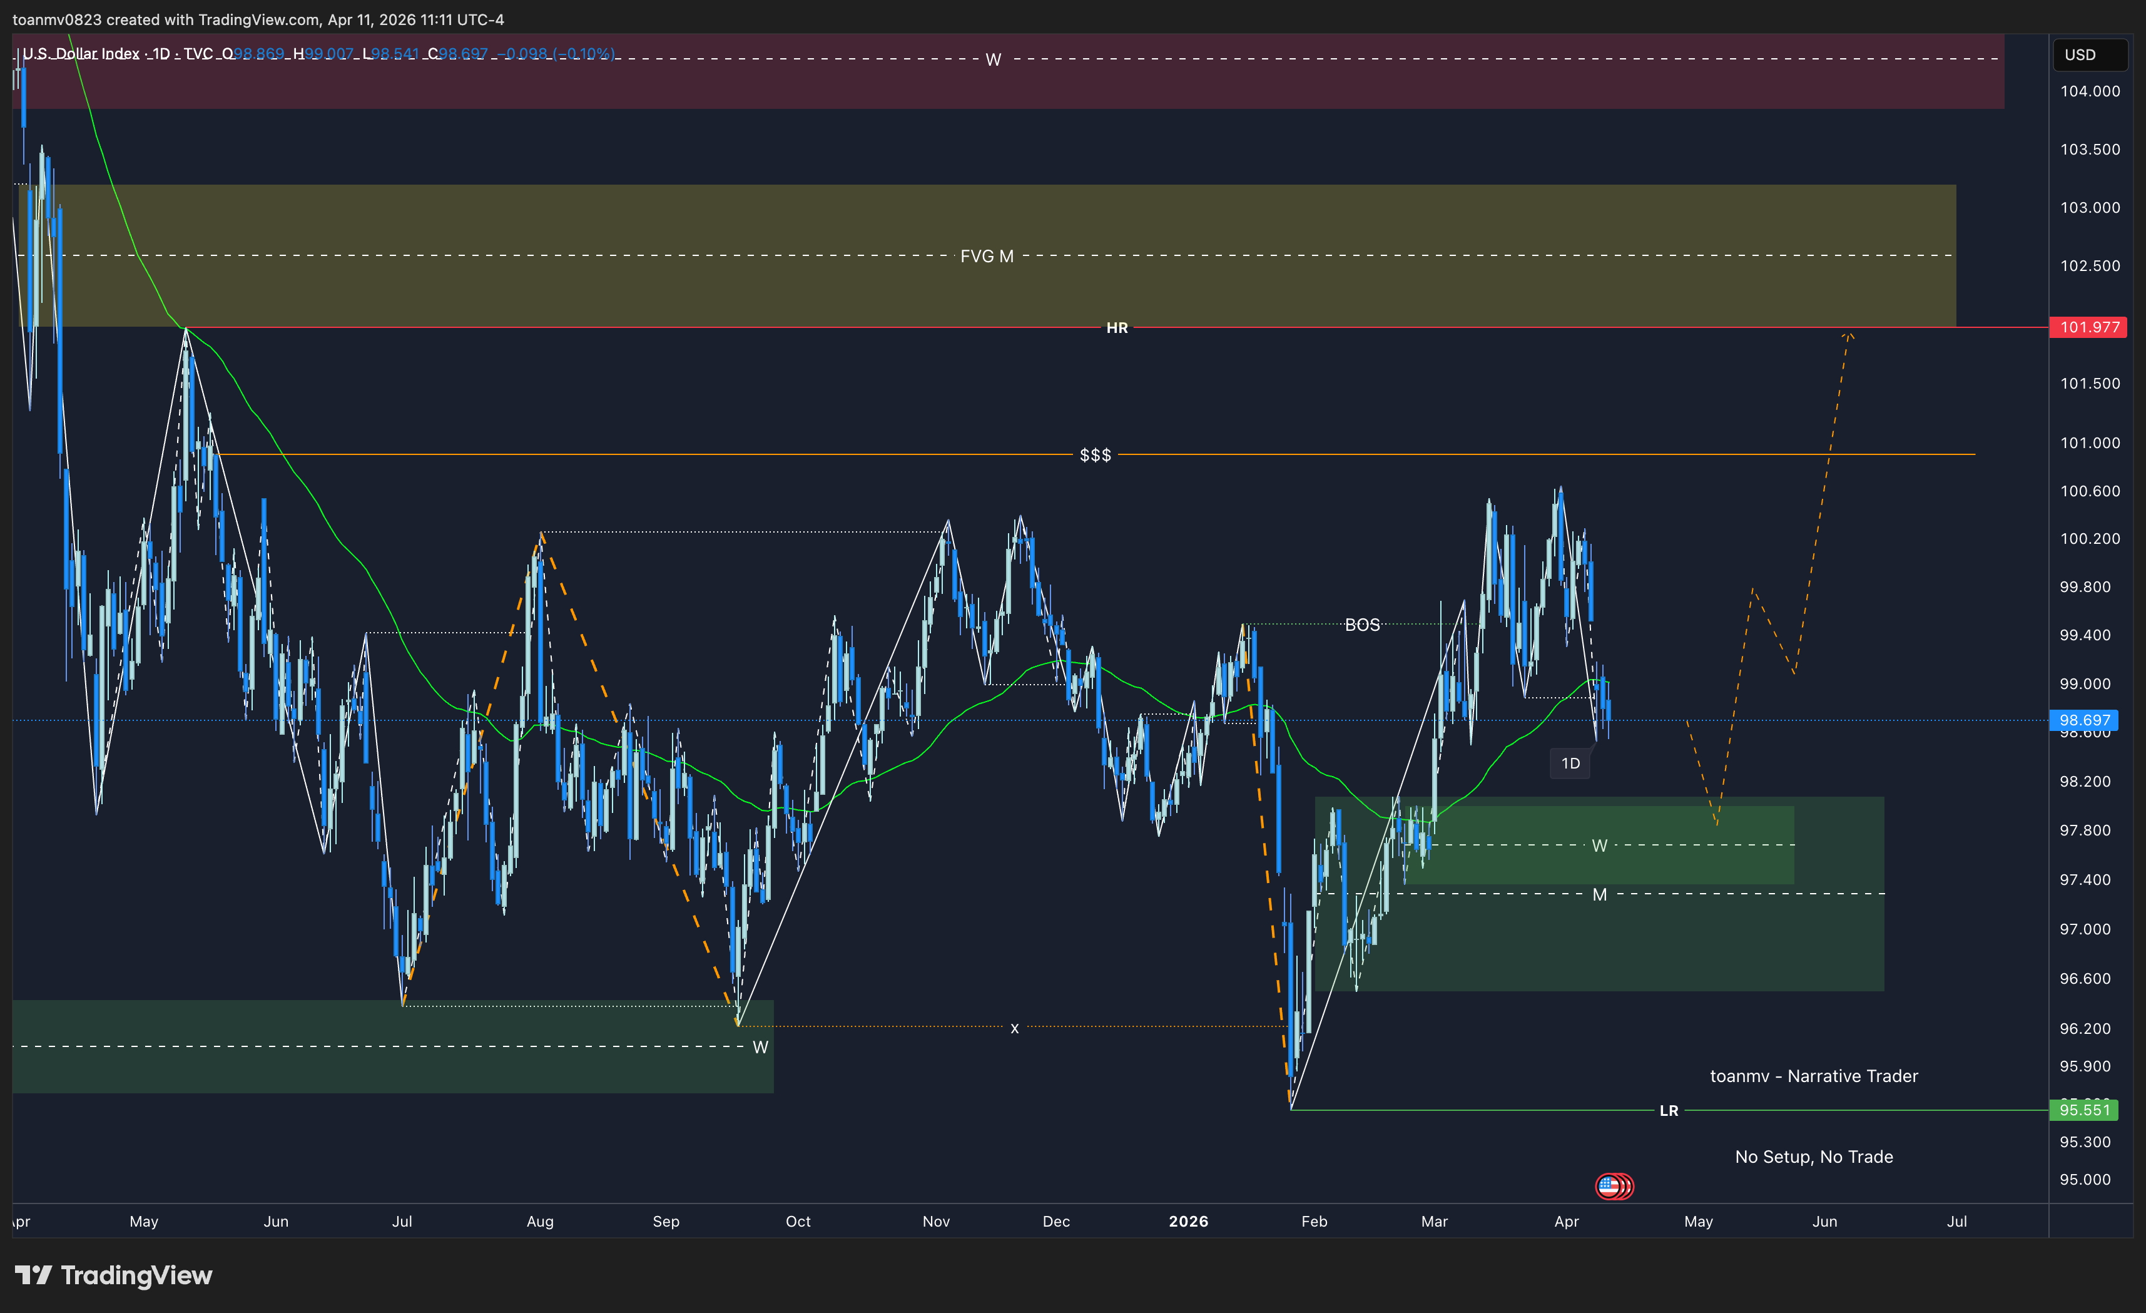Click the $$$ liquidity line label
This screenshot has width=2146, height=1313.
click(x=1096, y=455)
